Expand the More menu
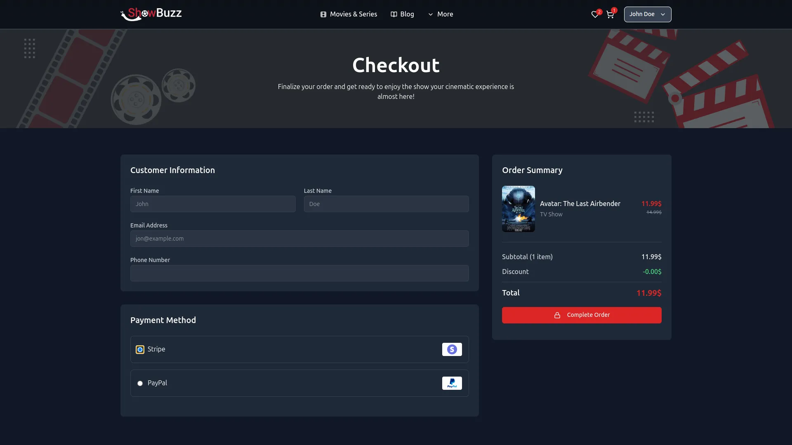Viewport: 792px width, 445px height. tap(441, 14)
